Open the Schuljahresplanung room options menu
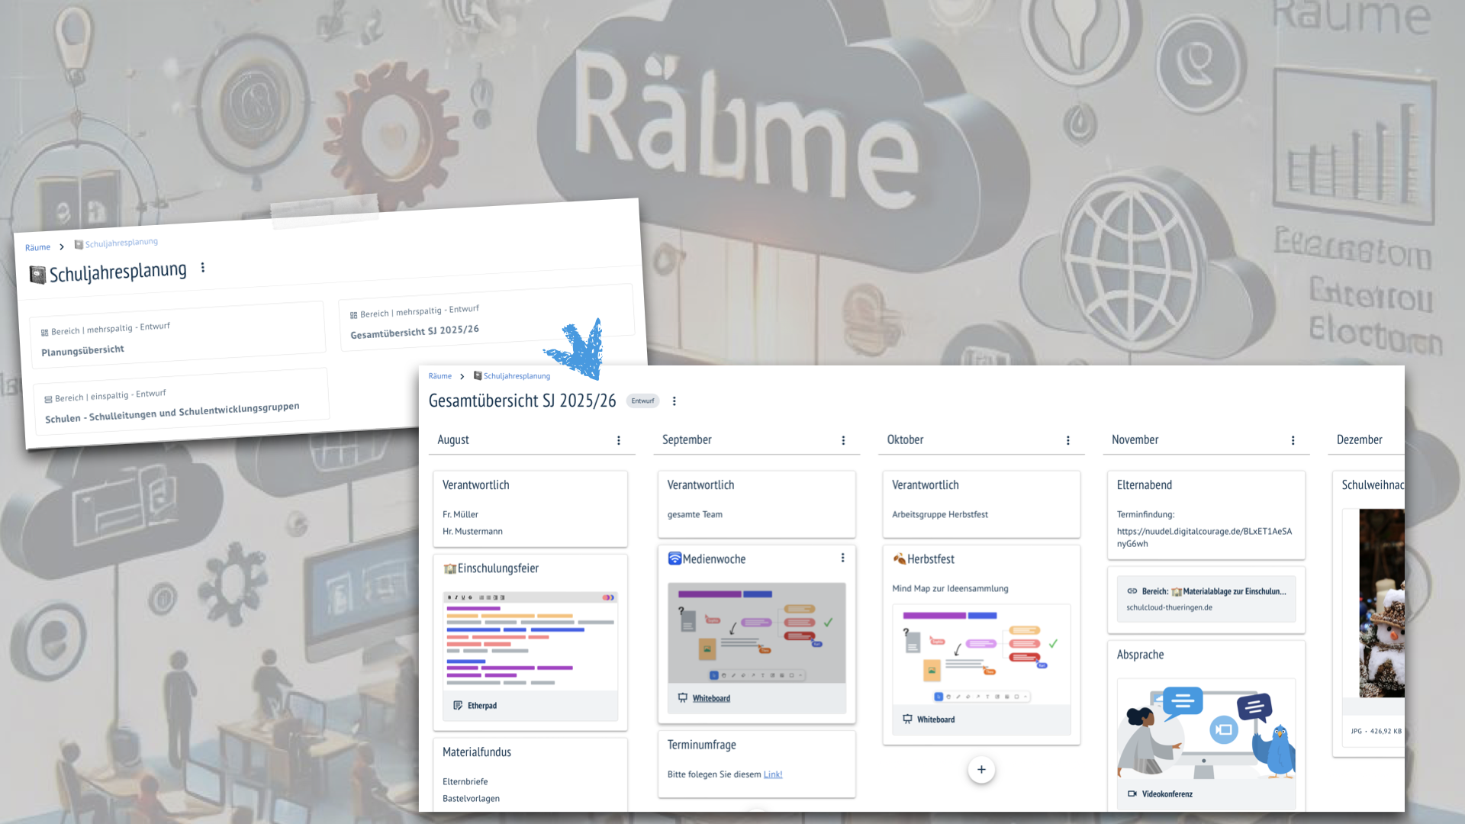The width and height of the screenshot is (1465, 824). click(202, 268)
